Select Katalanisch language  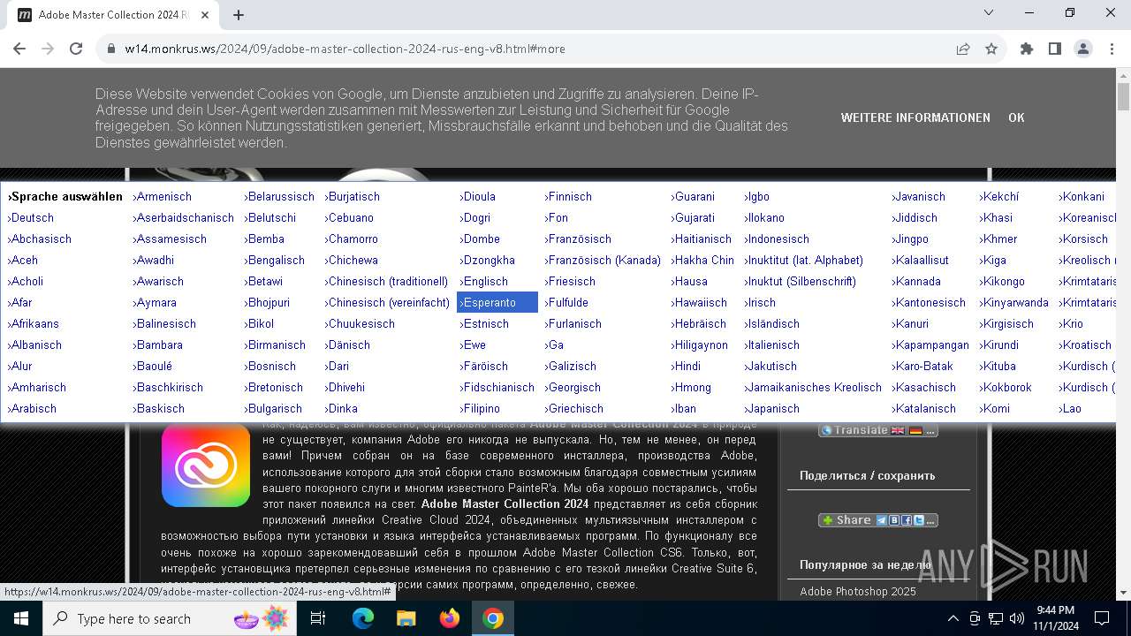tap(924, 408)
